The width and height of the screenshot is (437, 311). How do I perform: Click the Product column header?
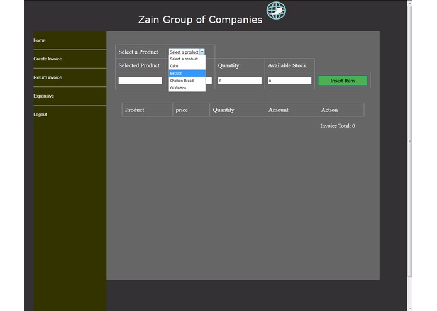[135, 110]
